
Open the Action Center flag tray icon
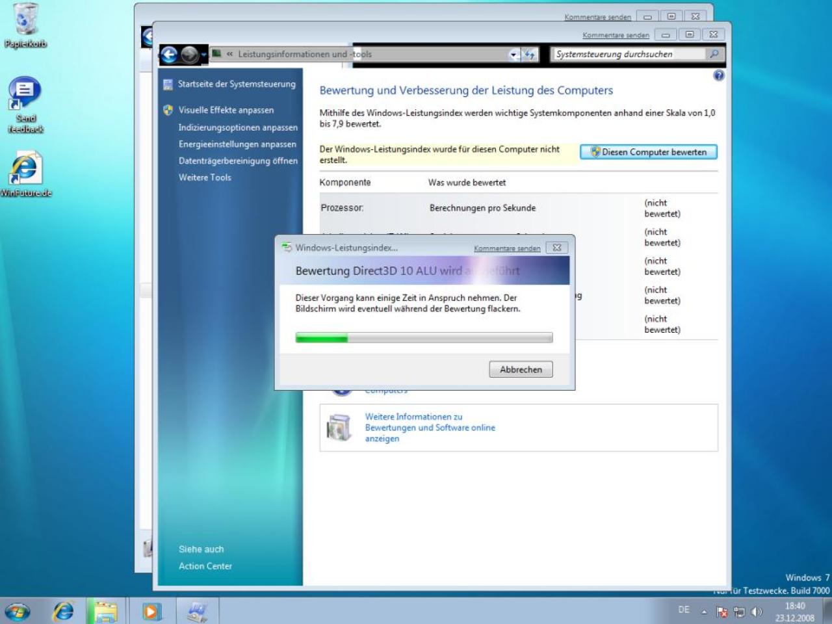point(721,612)
